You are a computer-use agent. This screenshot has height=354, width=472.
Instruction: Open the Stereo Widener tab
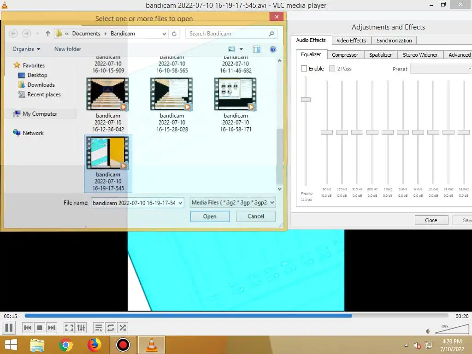(x=420, y=55)
